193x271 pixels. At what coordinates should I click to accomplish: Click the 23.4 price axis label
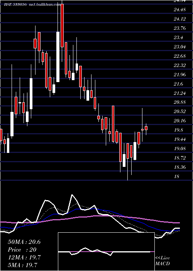pos(178,38)
